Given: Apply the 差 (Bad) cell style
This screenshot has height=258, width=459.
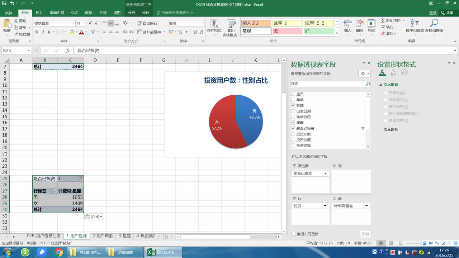Looking at the screenshot, I should point(287,31).
